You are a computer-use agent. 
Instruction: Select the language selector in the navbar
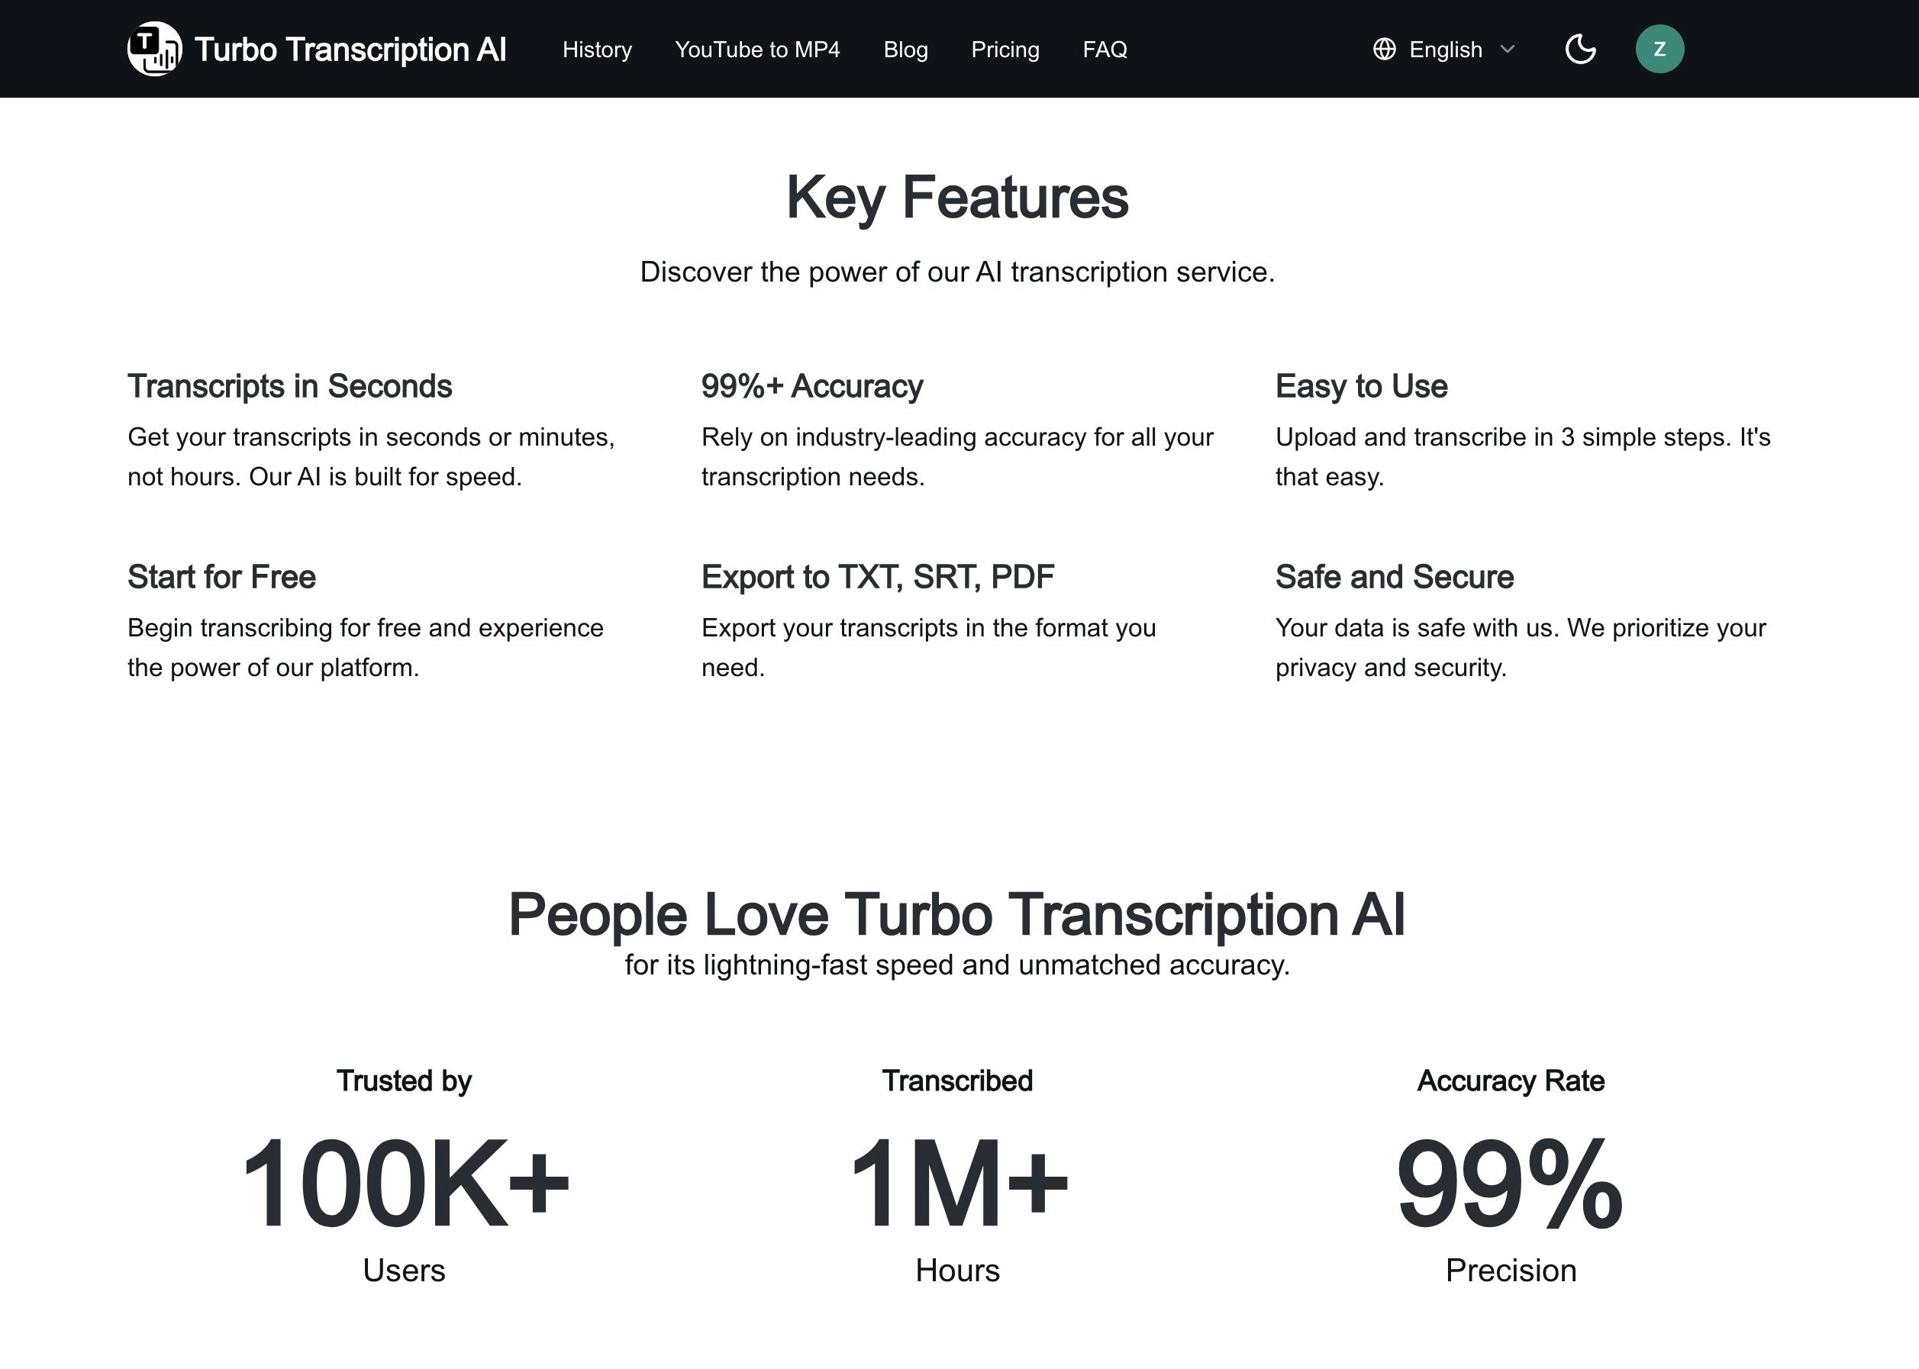[1445, 49]
